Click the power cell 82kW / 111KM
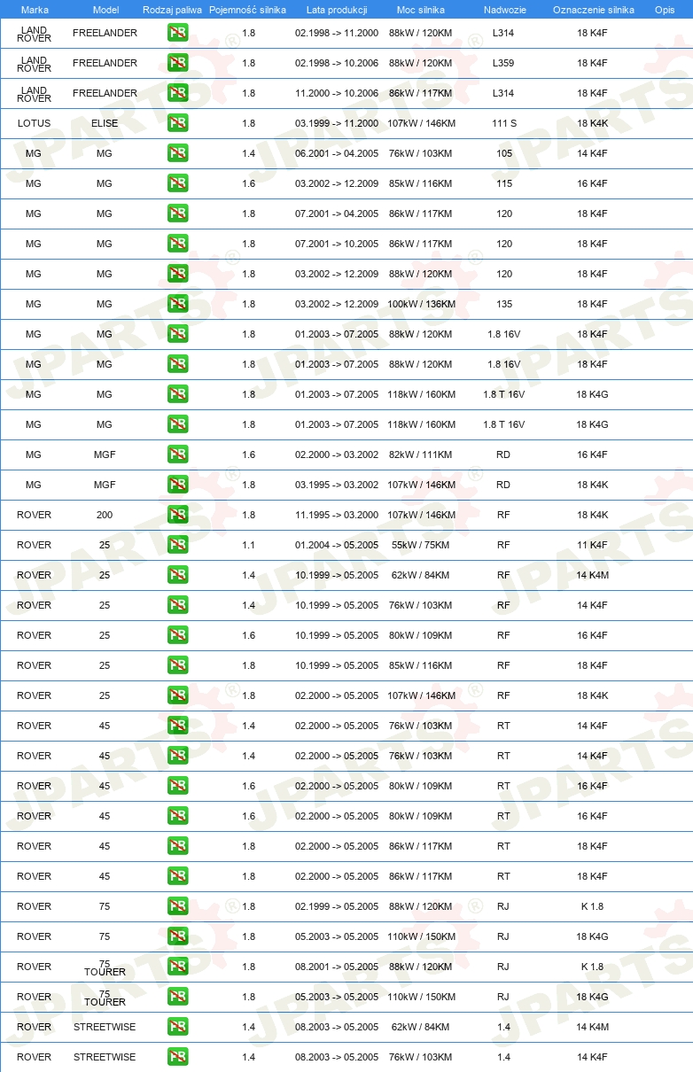 click(421, 454)
